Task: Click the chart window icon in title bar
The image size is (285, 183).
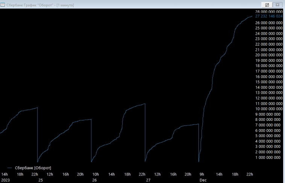Action: (x=3, y=5)
